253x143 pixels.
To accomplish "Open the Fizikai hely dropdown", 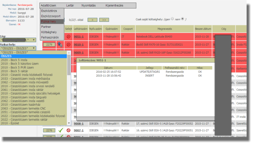I will point(18,48).
